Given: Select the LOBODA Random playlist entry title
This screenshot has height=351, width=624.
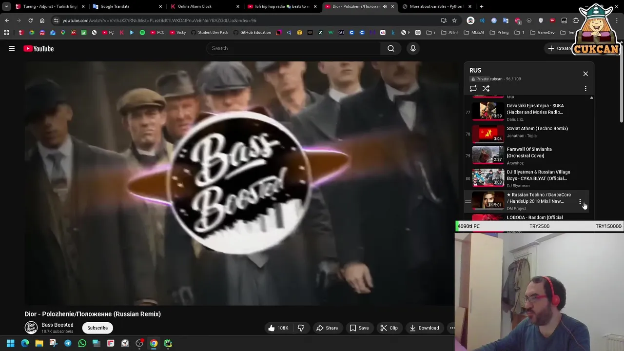Looking at the screenshot, I should pos(534,217).
